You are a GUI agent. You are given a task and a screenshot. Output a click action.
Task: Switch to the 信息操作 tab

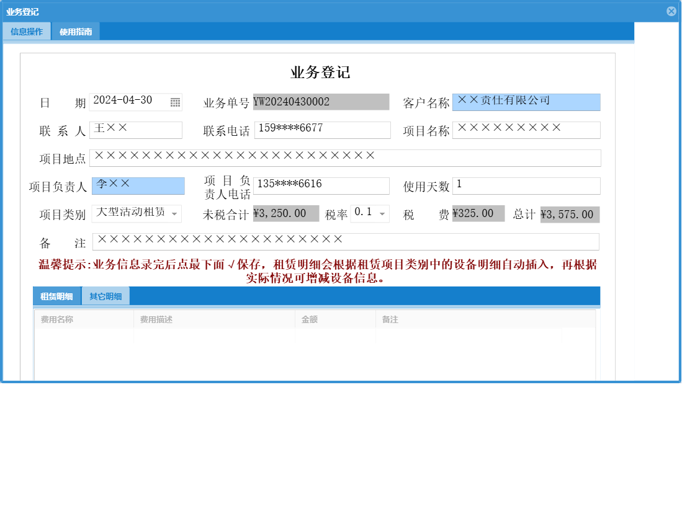click(26, 30)
